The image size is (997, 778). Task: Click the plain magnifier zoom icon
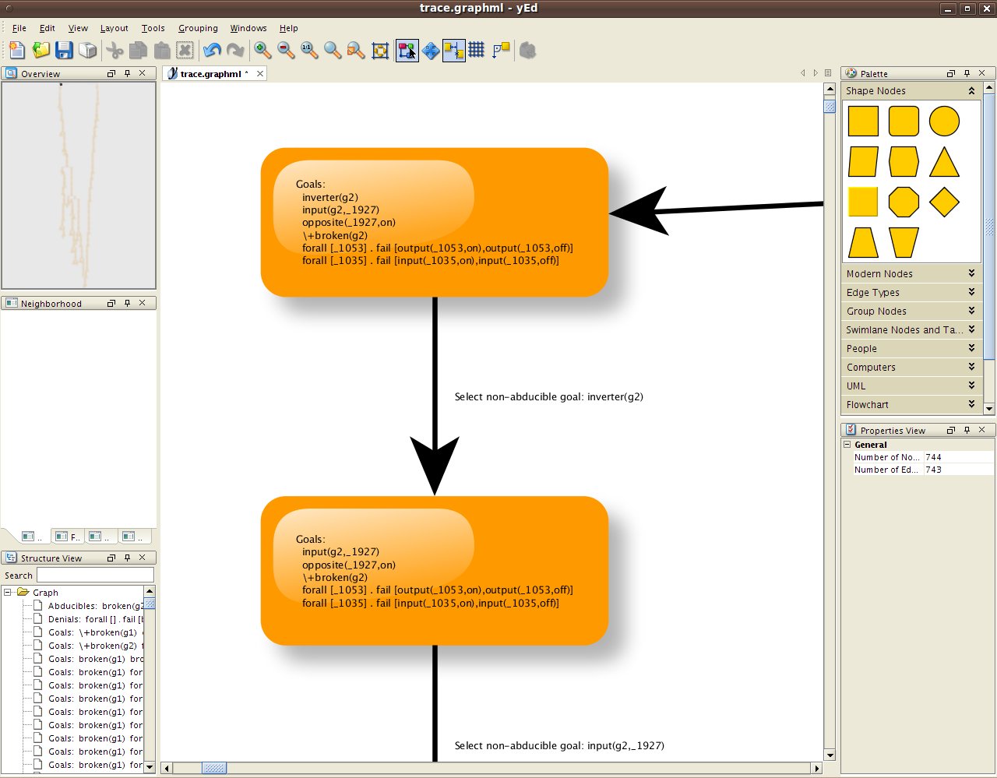333,51
